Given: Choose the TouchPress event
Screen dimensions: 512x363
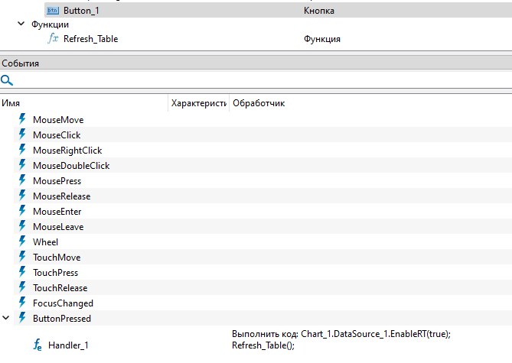Looking at the screenshot, I should [55, 273].
